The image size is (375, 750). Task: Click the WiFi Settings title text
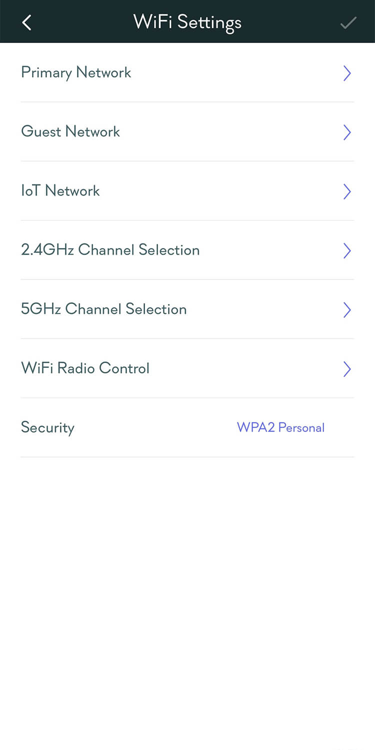coord(187,22)
